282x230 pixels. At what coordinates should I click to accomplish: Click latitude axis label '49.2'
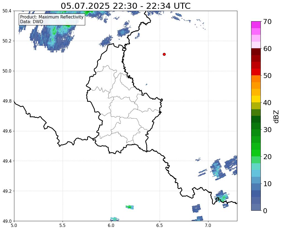click(x=7, y=191)
